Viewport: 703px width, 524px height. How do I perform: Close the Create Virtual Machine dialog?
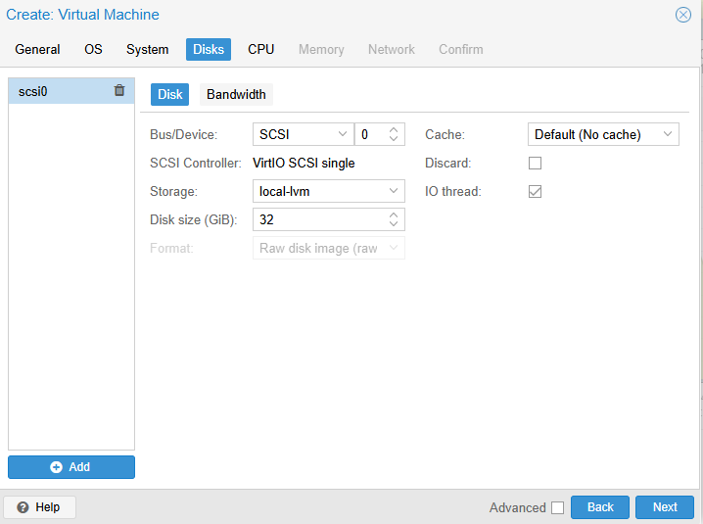pyautogui.click(x=683, y=15)
